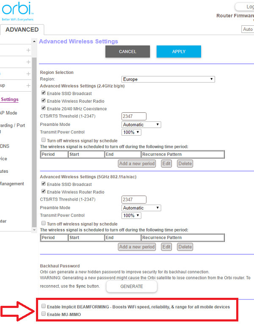Click 5GHz table Period header
This screenshot has width=254, height=324.
pos(54,238)
